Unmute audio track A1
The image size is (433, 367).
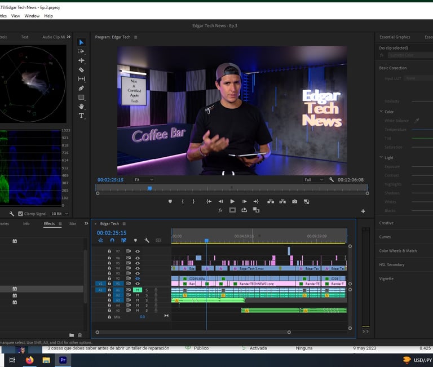(137, 290)
